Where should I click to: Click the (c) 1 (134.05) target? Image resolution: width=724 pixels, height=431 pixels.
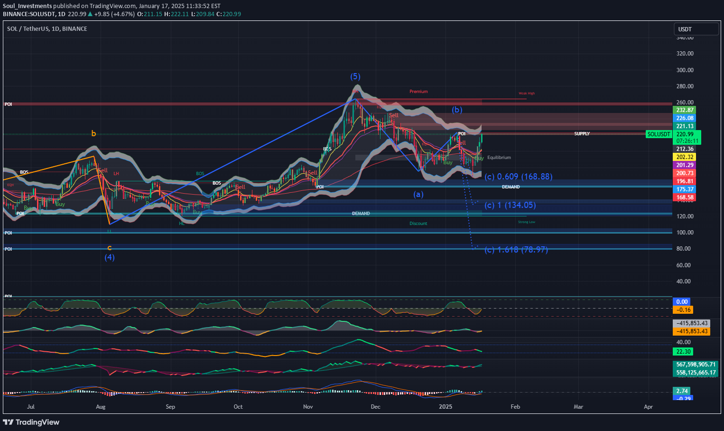(510, 205)
